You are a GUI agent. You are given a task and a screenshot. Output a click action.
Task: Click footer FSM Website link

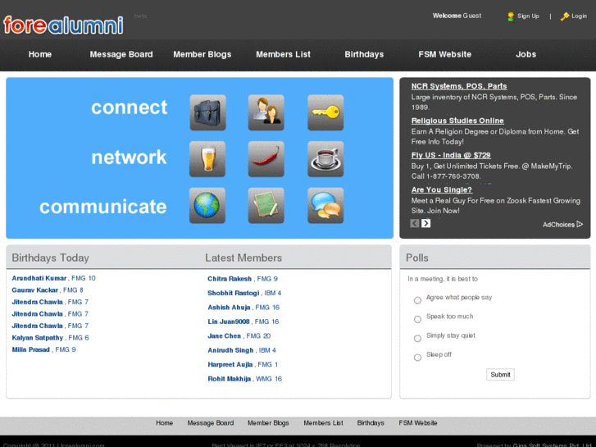click(418, 423)
